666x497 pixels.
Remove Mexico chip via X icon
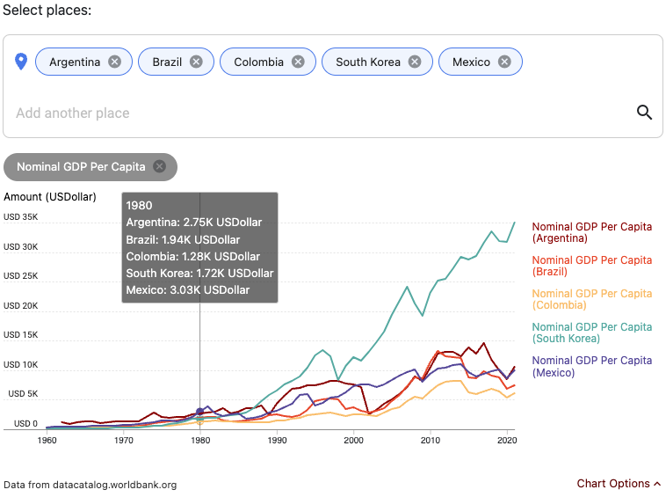504,62
